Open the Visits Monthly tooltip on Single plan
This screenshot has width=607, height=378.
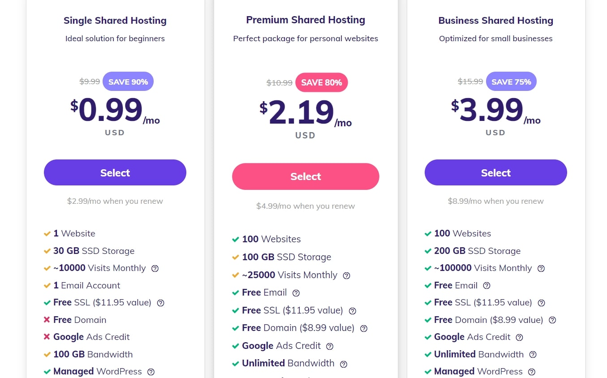[x=155, y=268]
